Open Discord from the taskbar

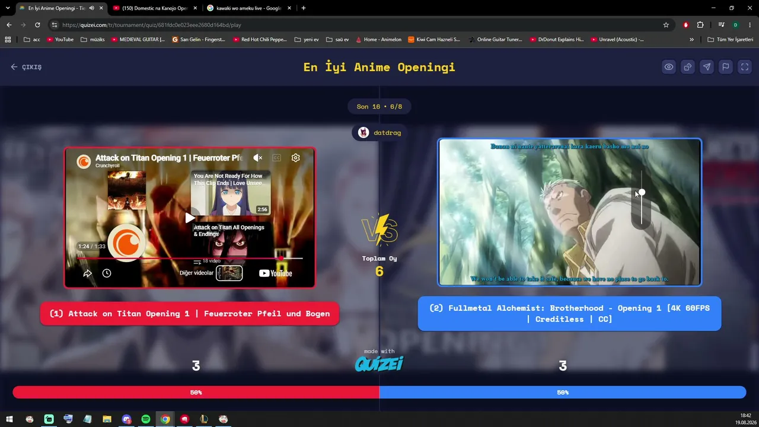pos(126,419)
